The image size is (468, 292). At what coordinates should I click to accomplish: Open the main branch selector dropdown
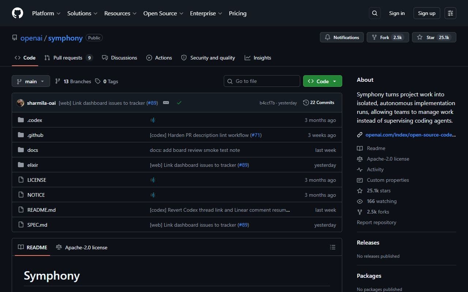point(31,81)
